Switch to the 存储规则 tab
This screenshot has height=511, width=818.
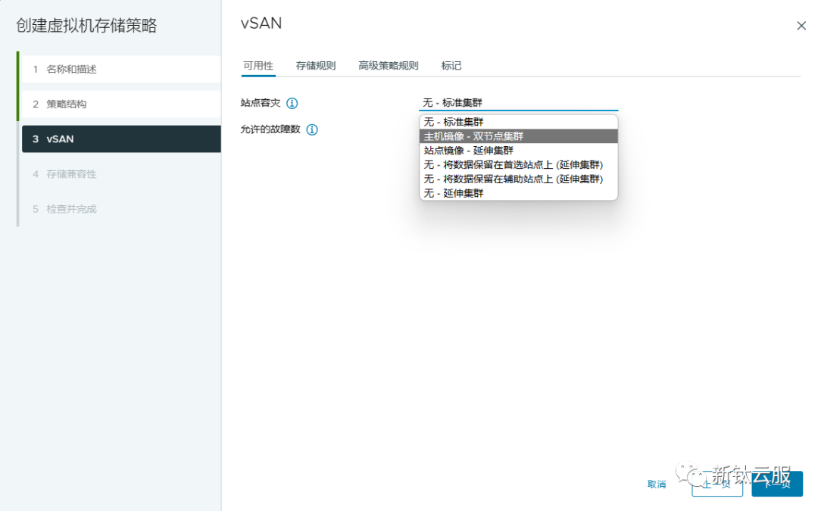coord(315,66)
